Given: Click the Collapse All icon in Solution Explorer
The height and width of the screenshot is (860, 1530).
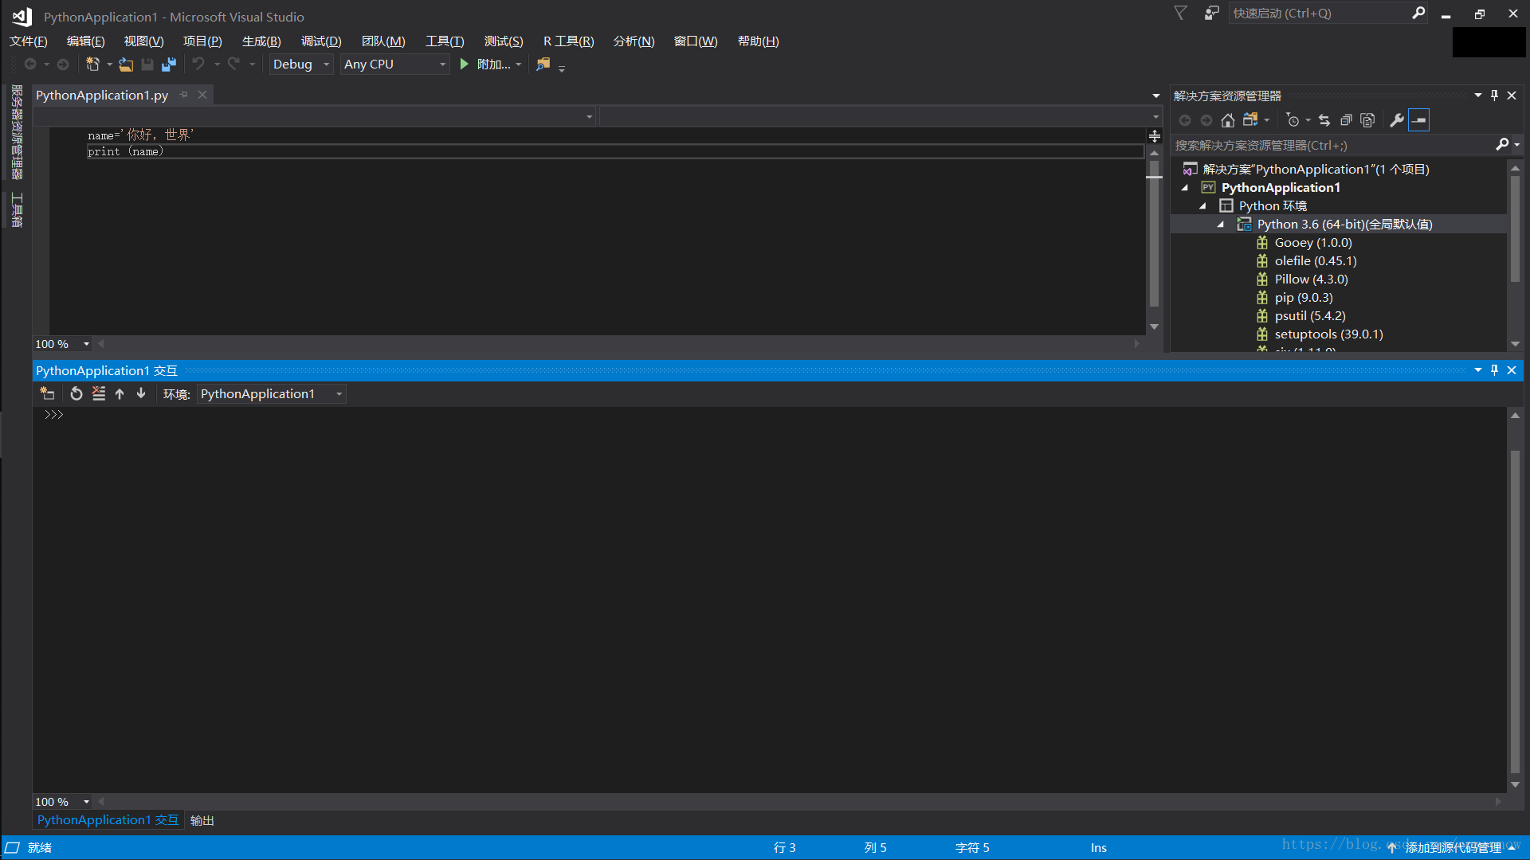Looking at the screenshot, I should [x=1346, y=120].
